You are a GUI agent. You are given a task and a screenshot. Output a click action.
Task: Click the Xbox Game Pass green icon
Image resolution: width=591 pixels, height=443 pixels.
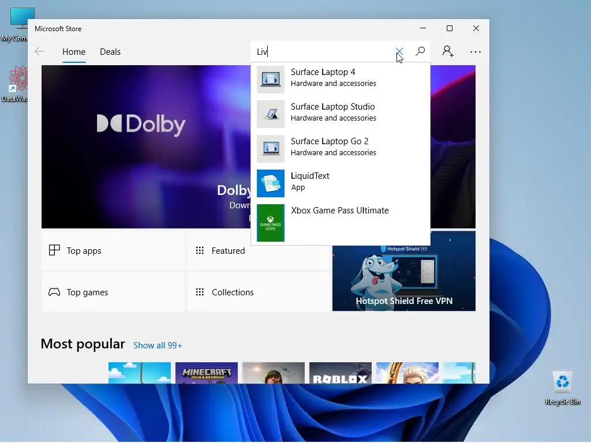(x=271, y=223)
